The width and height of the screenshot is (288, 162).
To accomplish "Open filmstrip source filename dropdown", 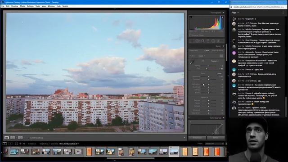I will tap(69, 144).
